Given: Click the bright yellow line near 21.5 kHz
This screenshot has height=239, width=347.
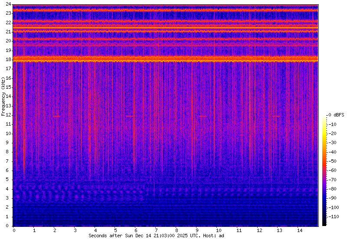Looking at the screenshot, I should click(165, 27).
